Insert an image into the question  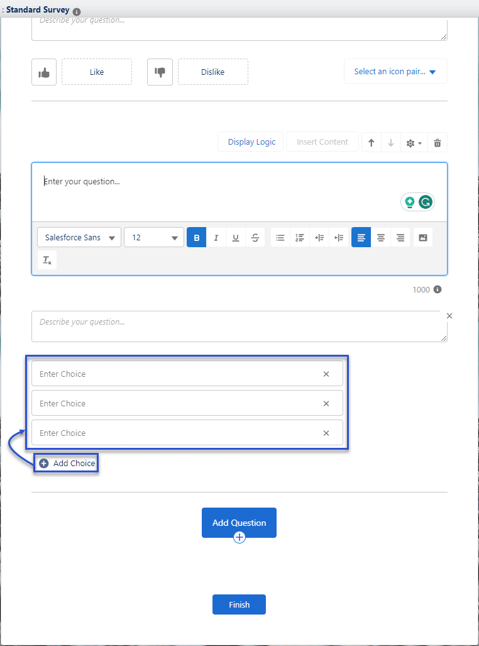click(x=423, y=237)
